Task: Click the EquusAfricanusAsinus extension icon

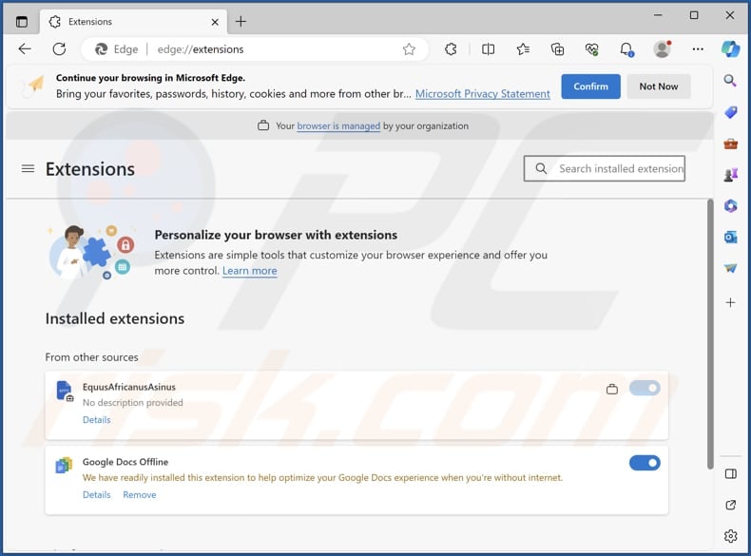Action: pyautogui.click(x=64, y=391)
